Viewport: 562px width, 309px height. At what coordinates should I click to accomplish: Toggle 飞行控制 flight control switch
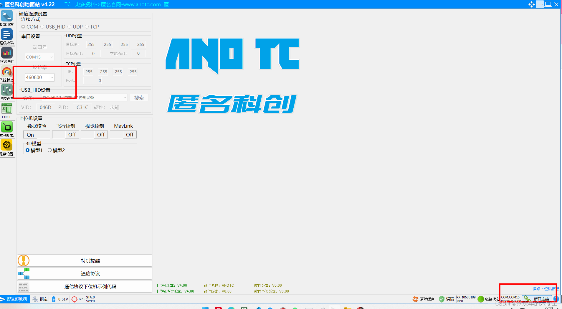pos(65,135)
